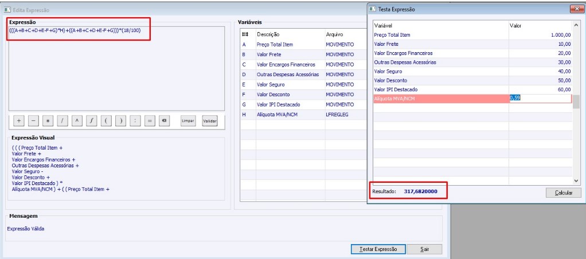This screenshot has width=586, height=259.
Task: Click the 10,00 value for Valor Frete
Action: 564,44
